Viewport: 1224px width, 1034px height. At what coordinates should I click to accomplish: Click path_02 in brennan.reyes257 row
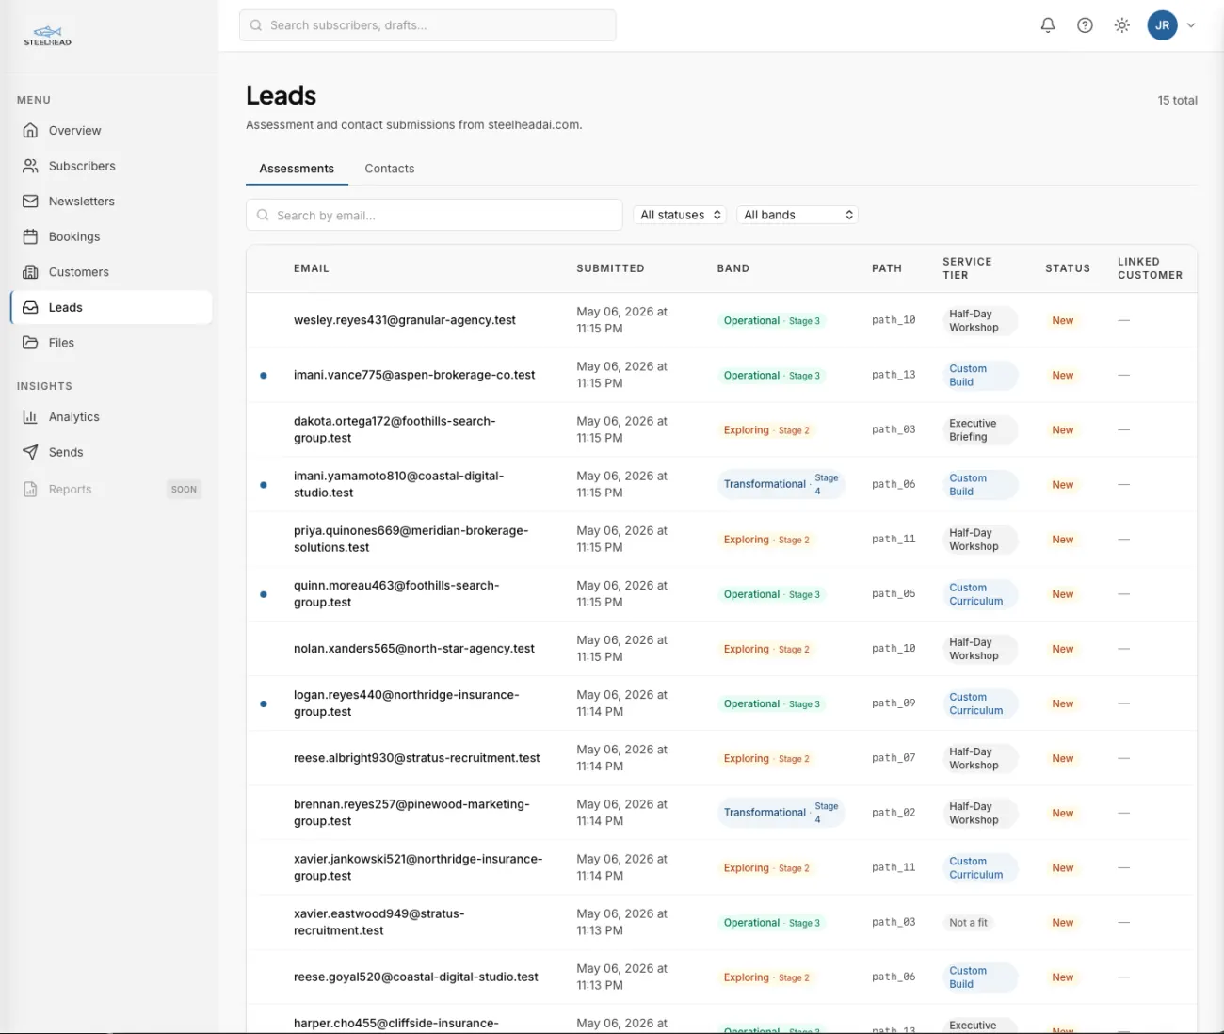[x=894, y=813]
